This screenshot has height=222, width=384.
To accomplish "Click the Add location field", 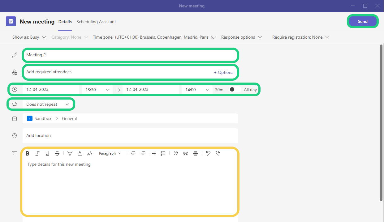I will click(130, 136).
